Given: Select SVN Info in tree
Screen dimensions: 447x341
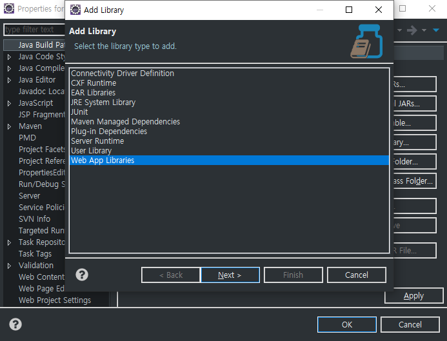Looking at the screenshot, I should click(34, 219).
